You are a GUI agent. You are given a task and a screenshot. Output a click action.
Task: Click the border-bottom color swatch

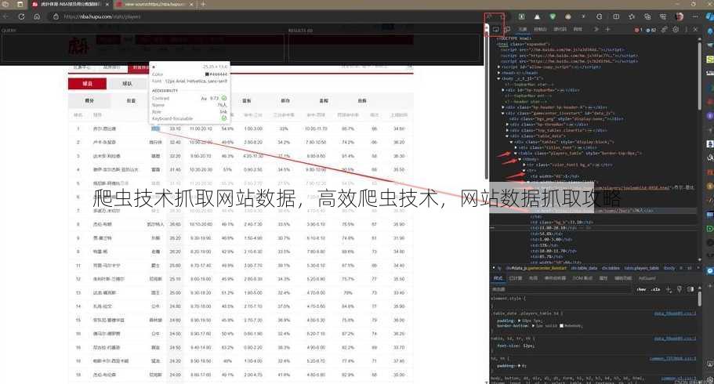tap(561, 326)
